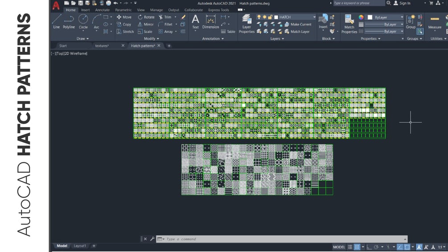448x252 pixels.
Task: Expand the Modify panel
Action: tap(152, 38)
